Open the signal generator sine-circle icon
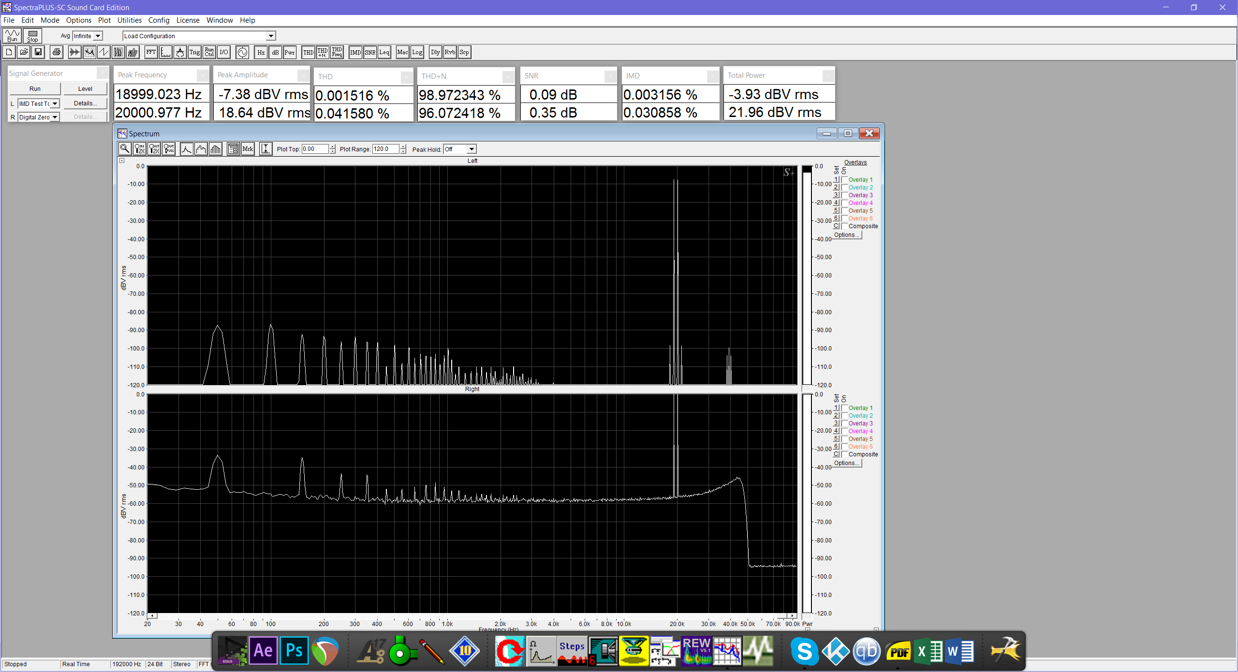1238x672 pixels. [x=242, y=52]
